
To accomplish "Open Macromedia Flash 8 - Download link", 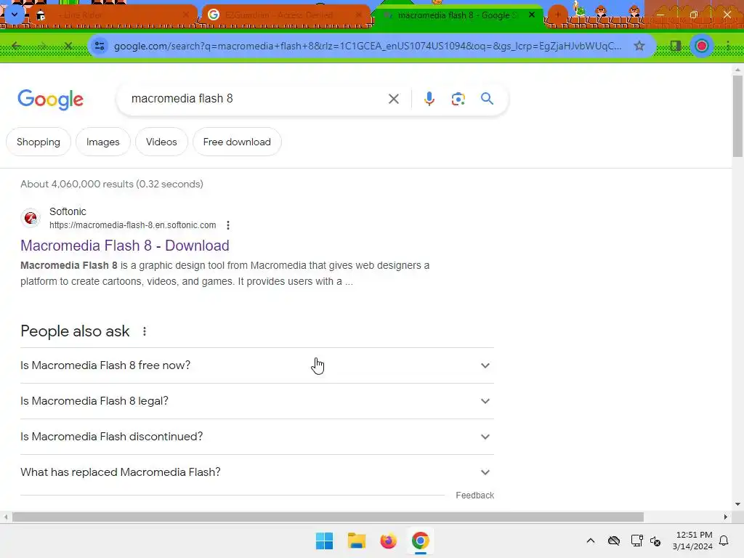I will pos(125,246).
